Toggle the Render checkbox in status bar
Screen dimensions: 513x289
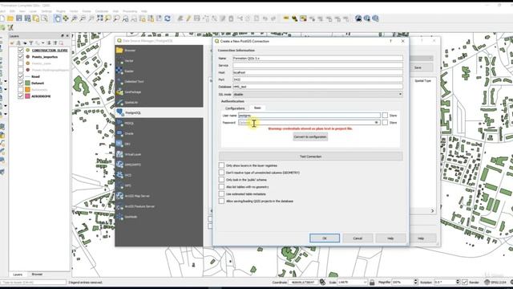pos(465,282)
